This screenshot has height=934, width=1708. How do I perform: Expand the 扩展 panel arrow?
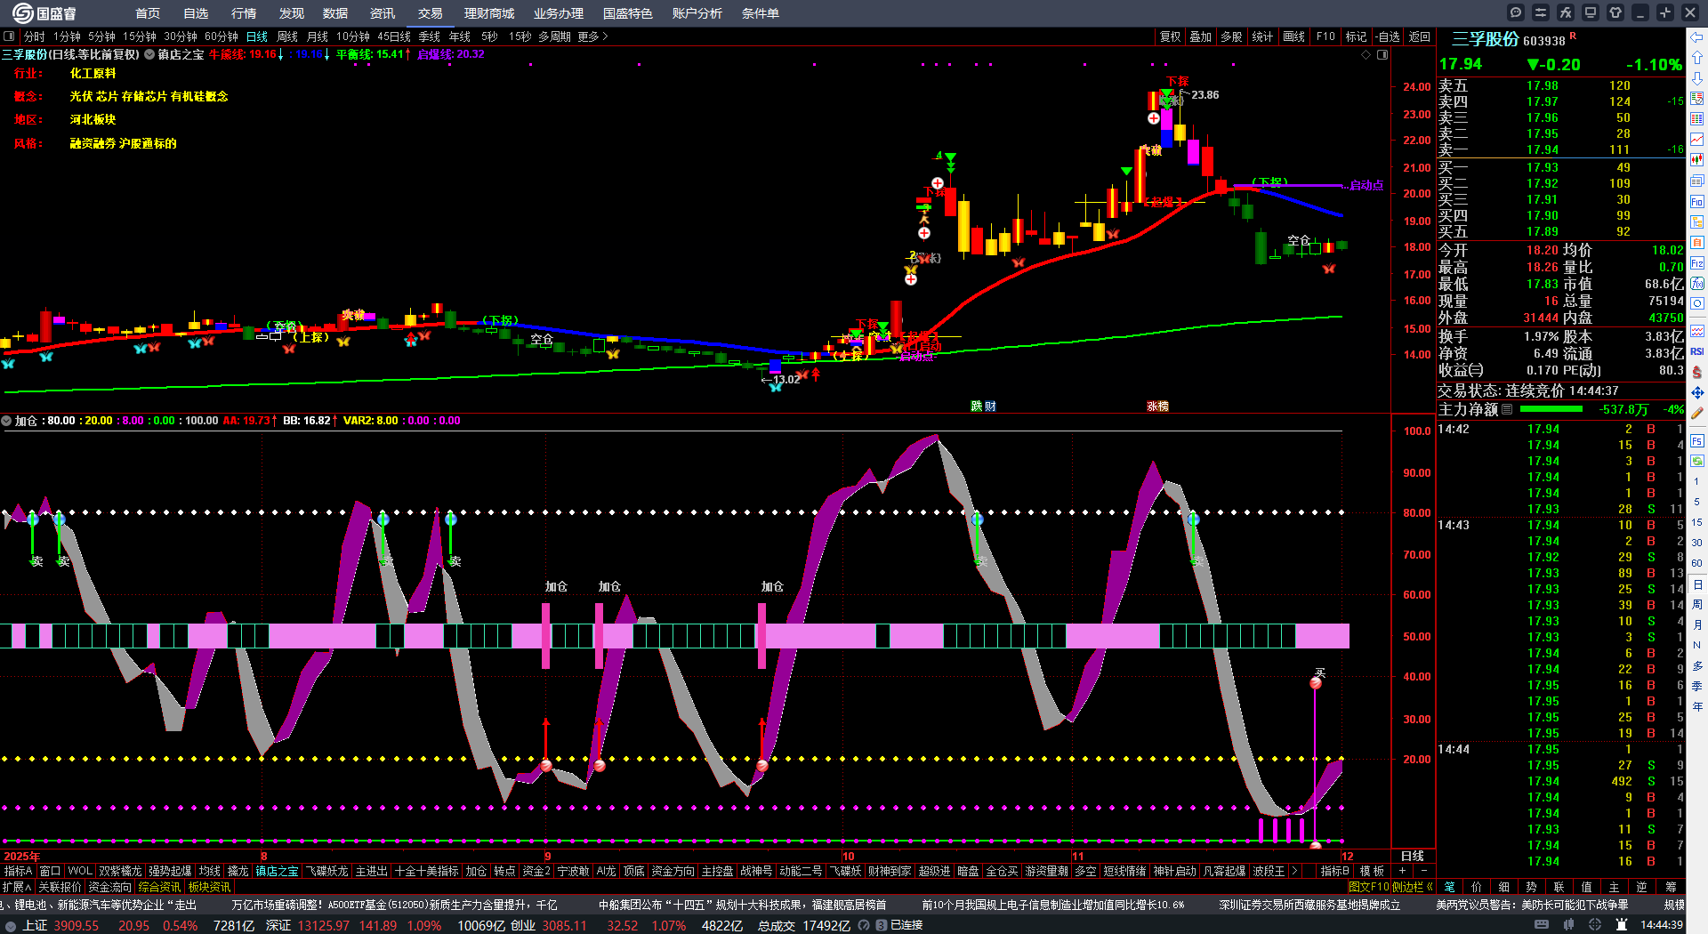[17, 887]
